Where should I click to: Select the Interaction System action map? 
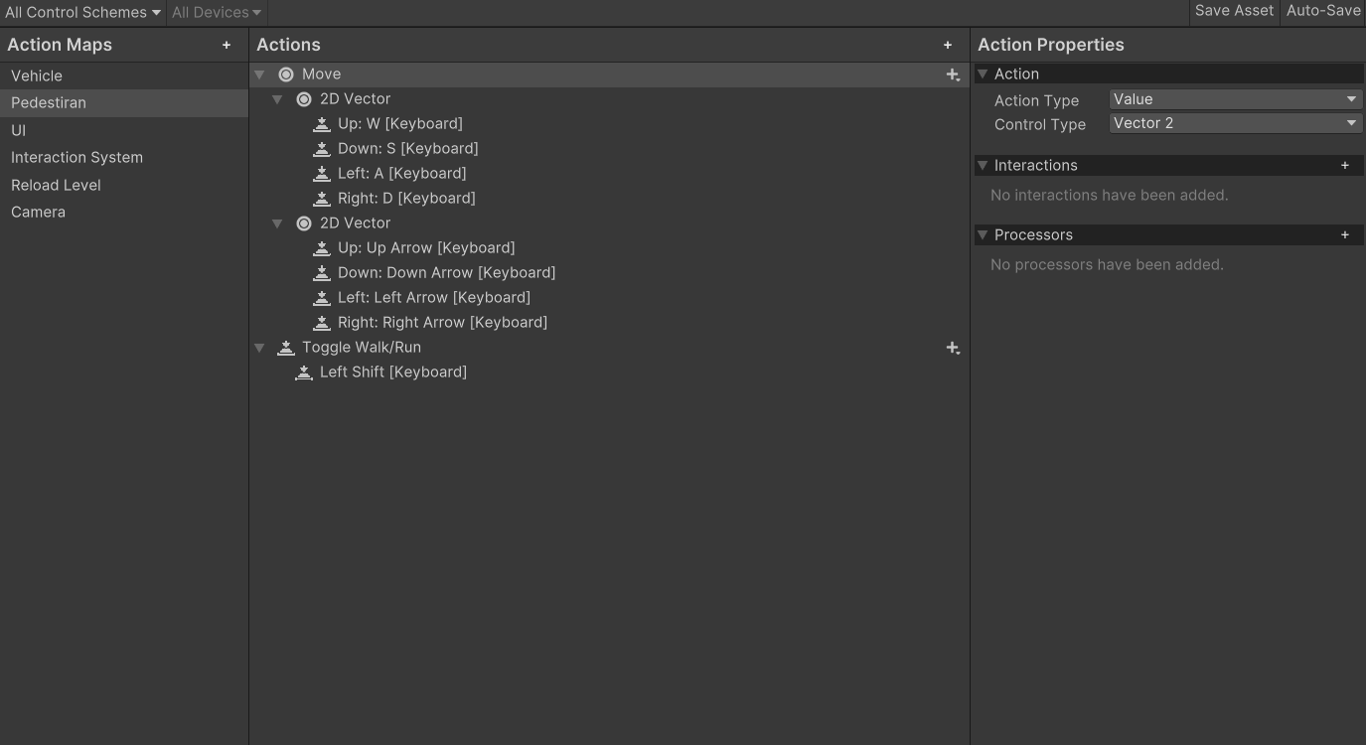124,158
